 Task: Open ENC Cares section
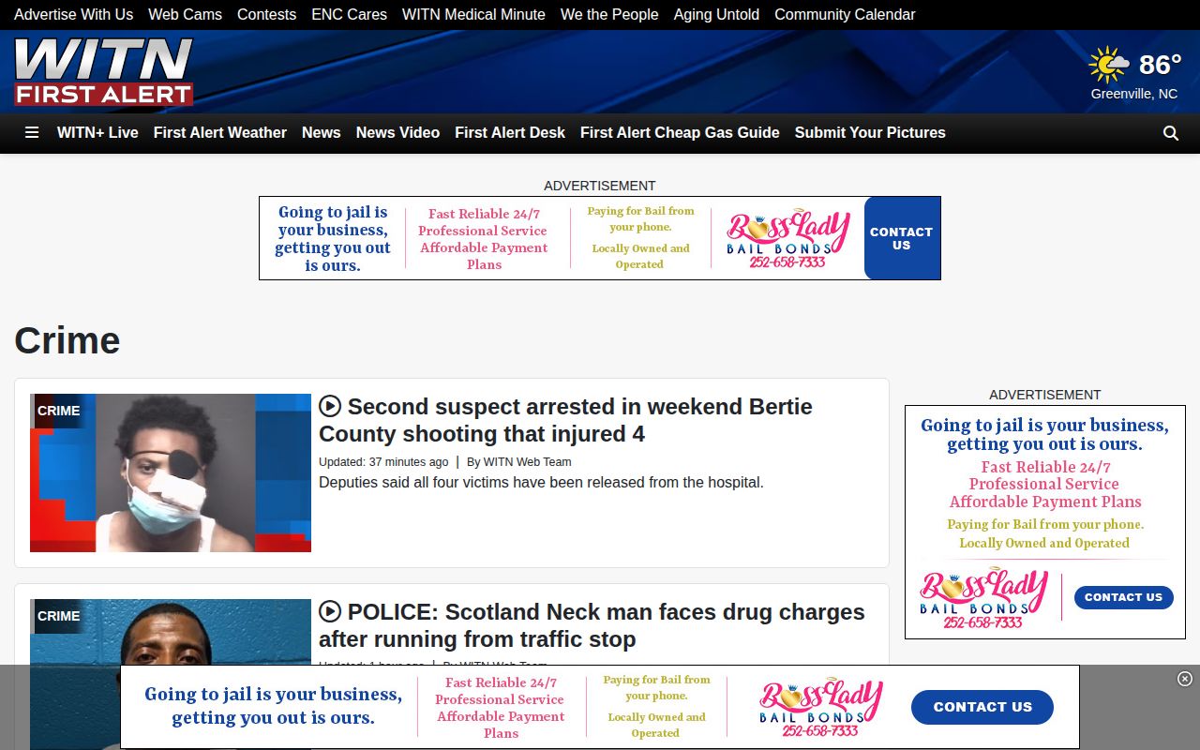pos(349,15)
